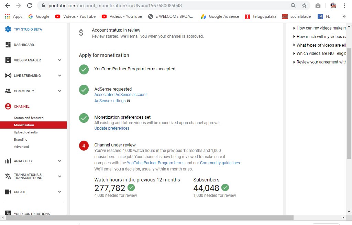Open Upload defaults menu item
Screen dimensions: 352x225
[25, 132]
